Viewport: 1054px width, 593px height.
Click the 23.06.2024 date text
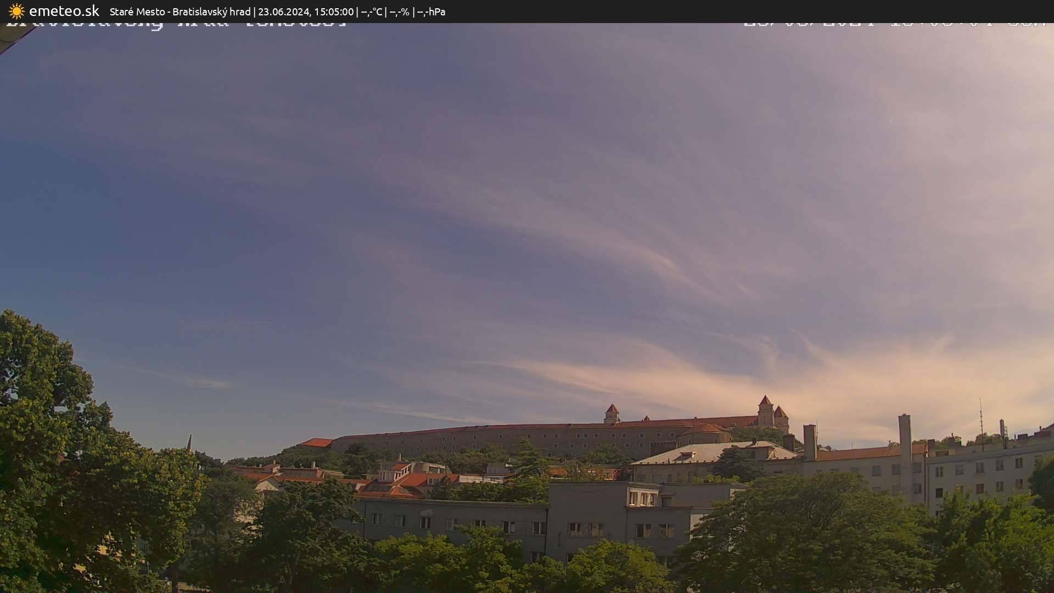[282, 11]
